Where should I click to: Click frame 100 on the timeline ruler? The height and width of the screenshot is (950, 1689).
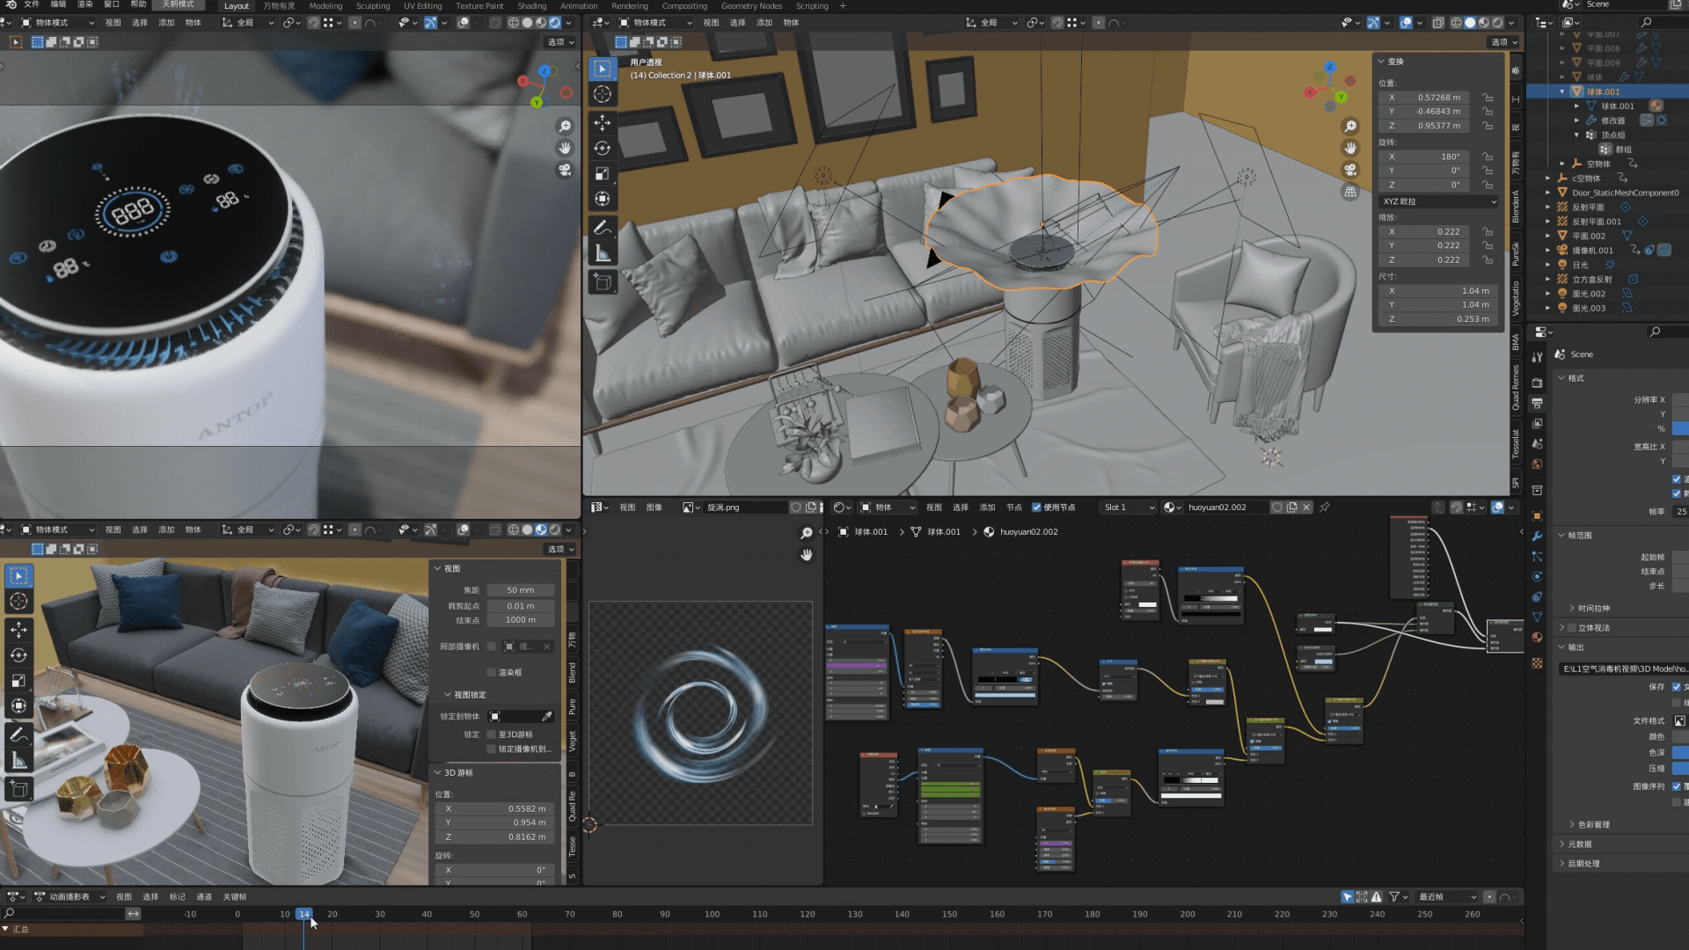pyautogui.click(x=712, y=915)
